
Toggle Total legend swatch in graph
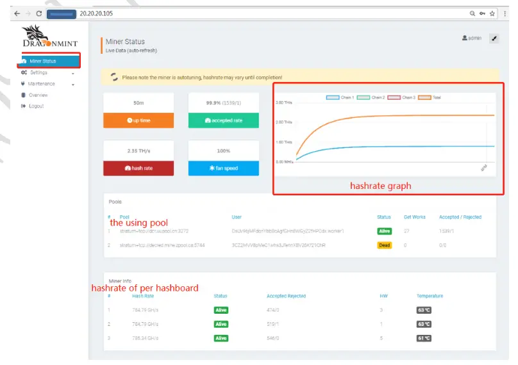click(x=424, y=97)
